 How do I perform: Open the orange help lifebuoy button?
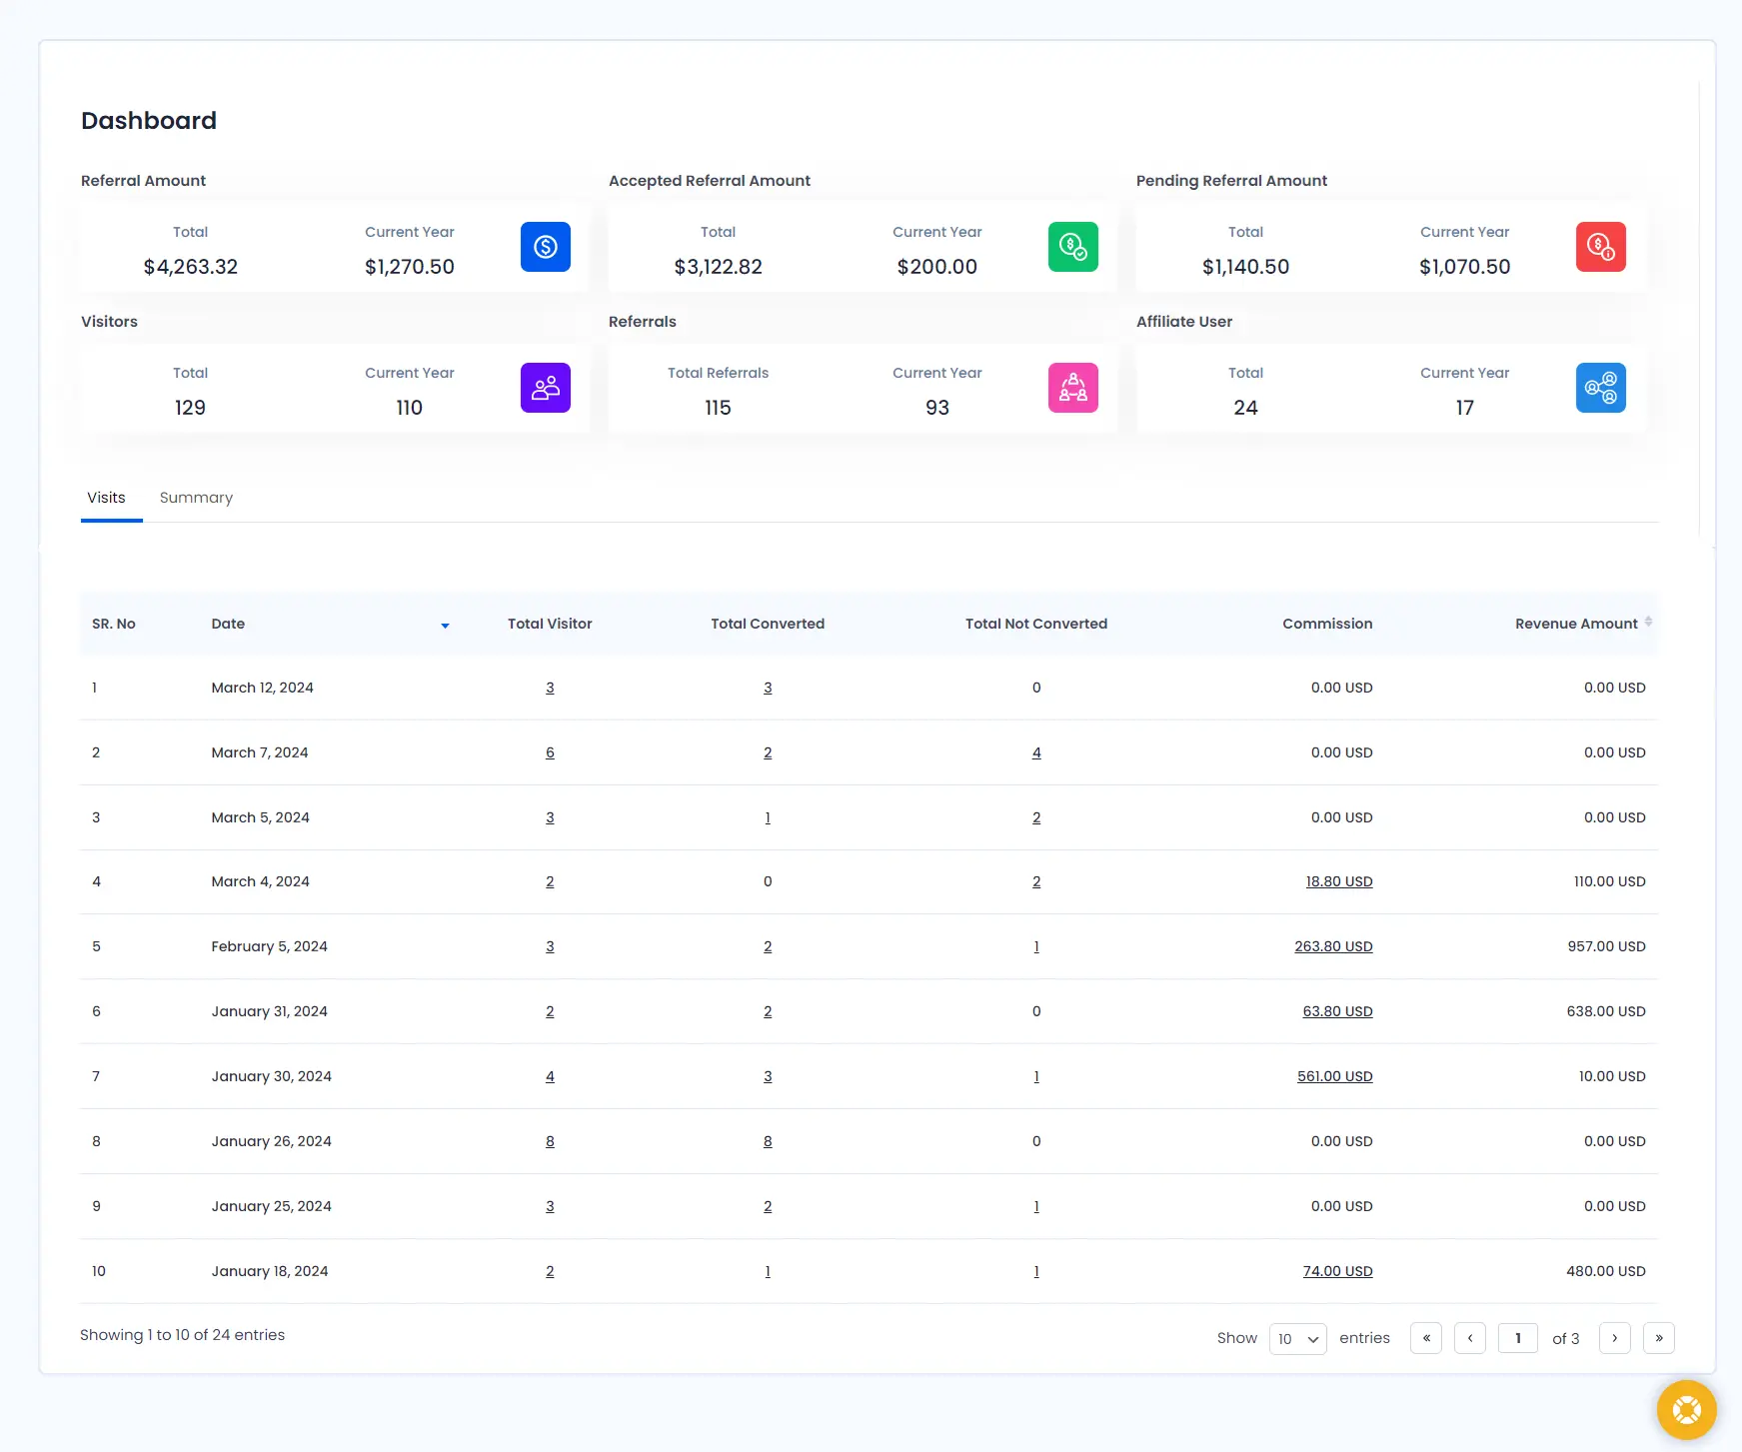point(1686,1410)
